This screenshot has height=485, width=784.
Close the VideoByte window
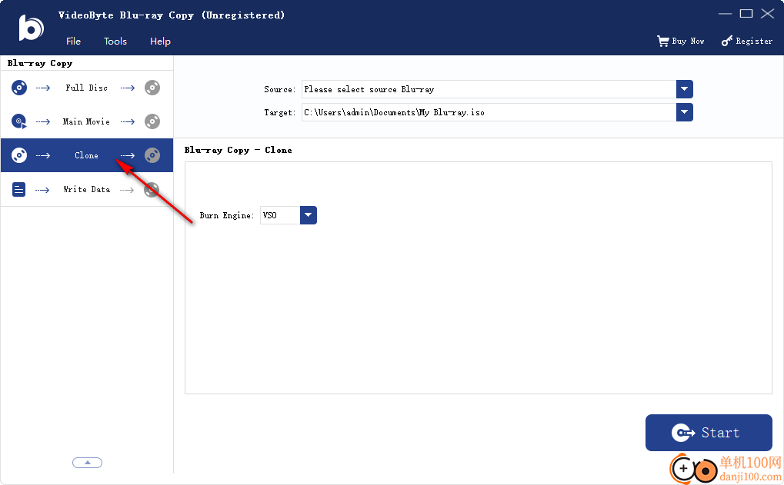pyautogui.click(x=768, y=14)
